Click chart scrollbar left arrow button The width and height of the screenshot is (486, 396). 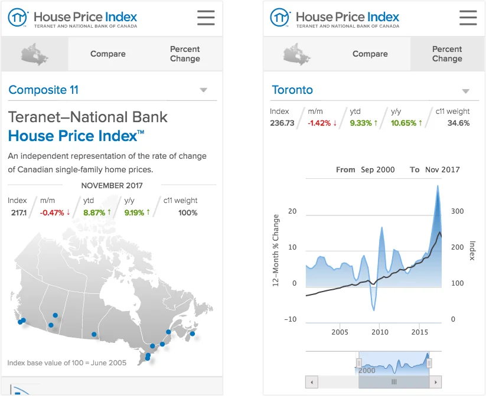click(x=311, y=382)
